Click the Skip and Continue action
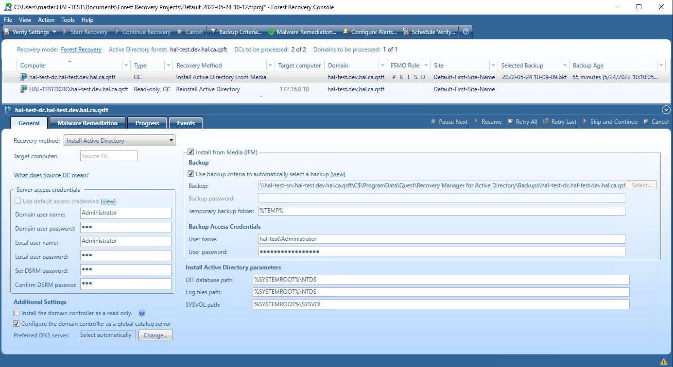The width and height of the screenshot is (673, 367). click(609, 122)
